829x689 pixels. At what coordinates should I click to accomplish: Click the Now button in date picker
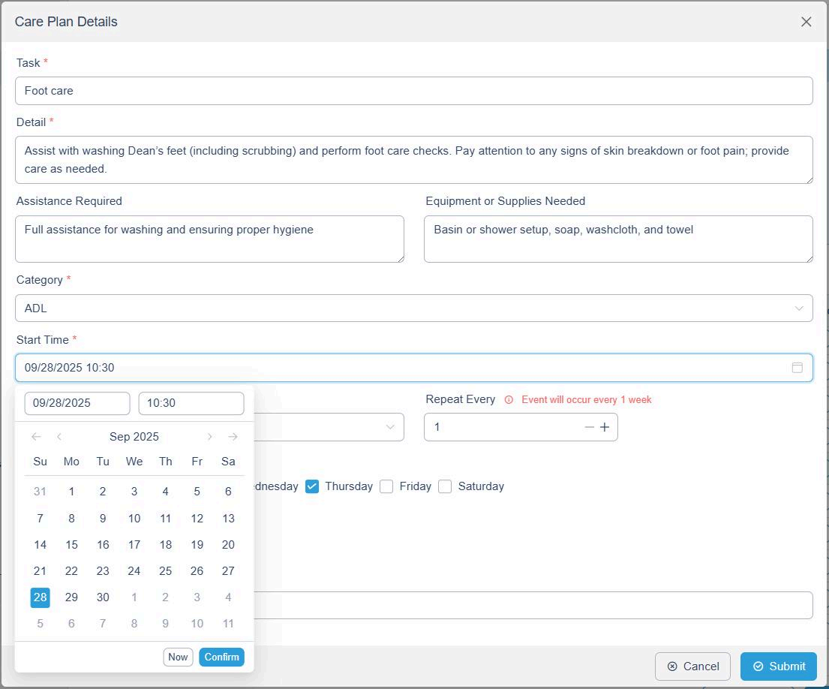click(178, 657)
